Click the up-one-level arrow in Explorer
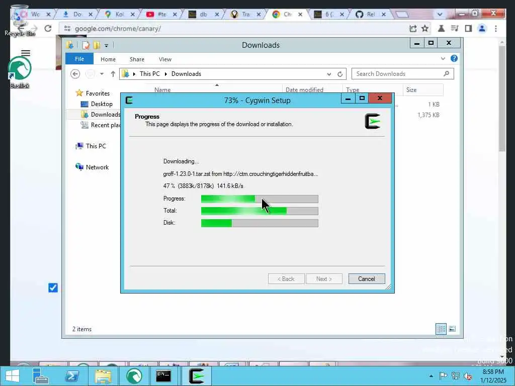Viewport: 515px width, 386px height. [x=113, y=74]
